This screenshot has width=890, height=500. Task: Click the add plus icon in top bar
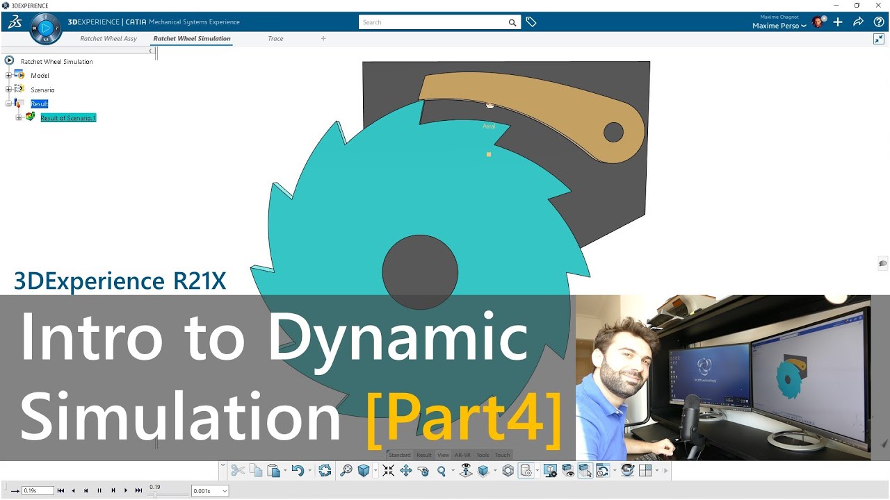click(x=838, y=22)
